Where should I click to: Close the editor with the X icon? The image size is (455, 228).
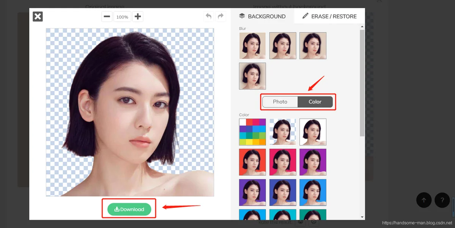[38, 16]
